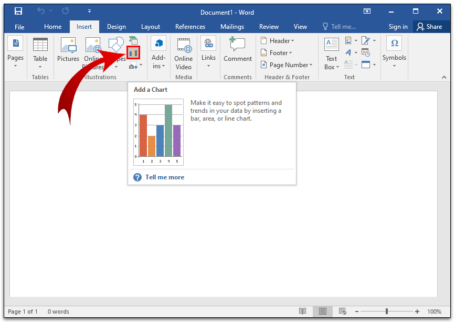The image size is (455, 322).
Task: Switch to Read Mode view
Action: pos(302,312)
